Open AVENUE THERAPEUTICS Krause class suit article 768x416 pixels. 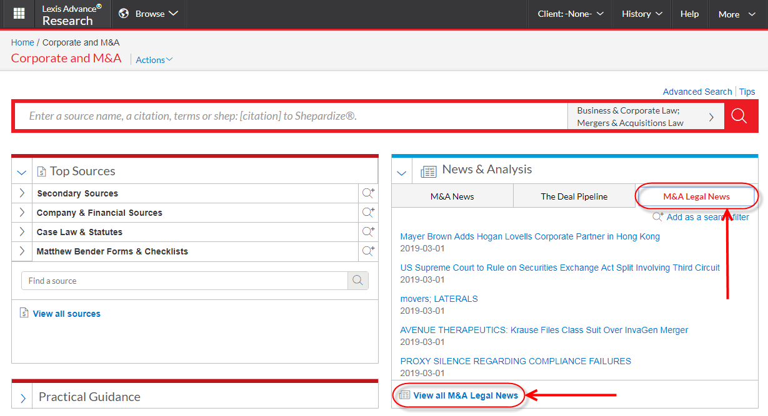point(544,330)
